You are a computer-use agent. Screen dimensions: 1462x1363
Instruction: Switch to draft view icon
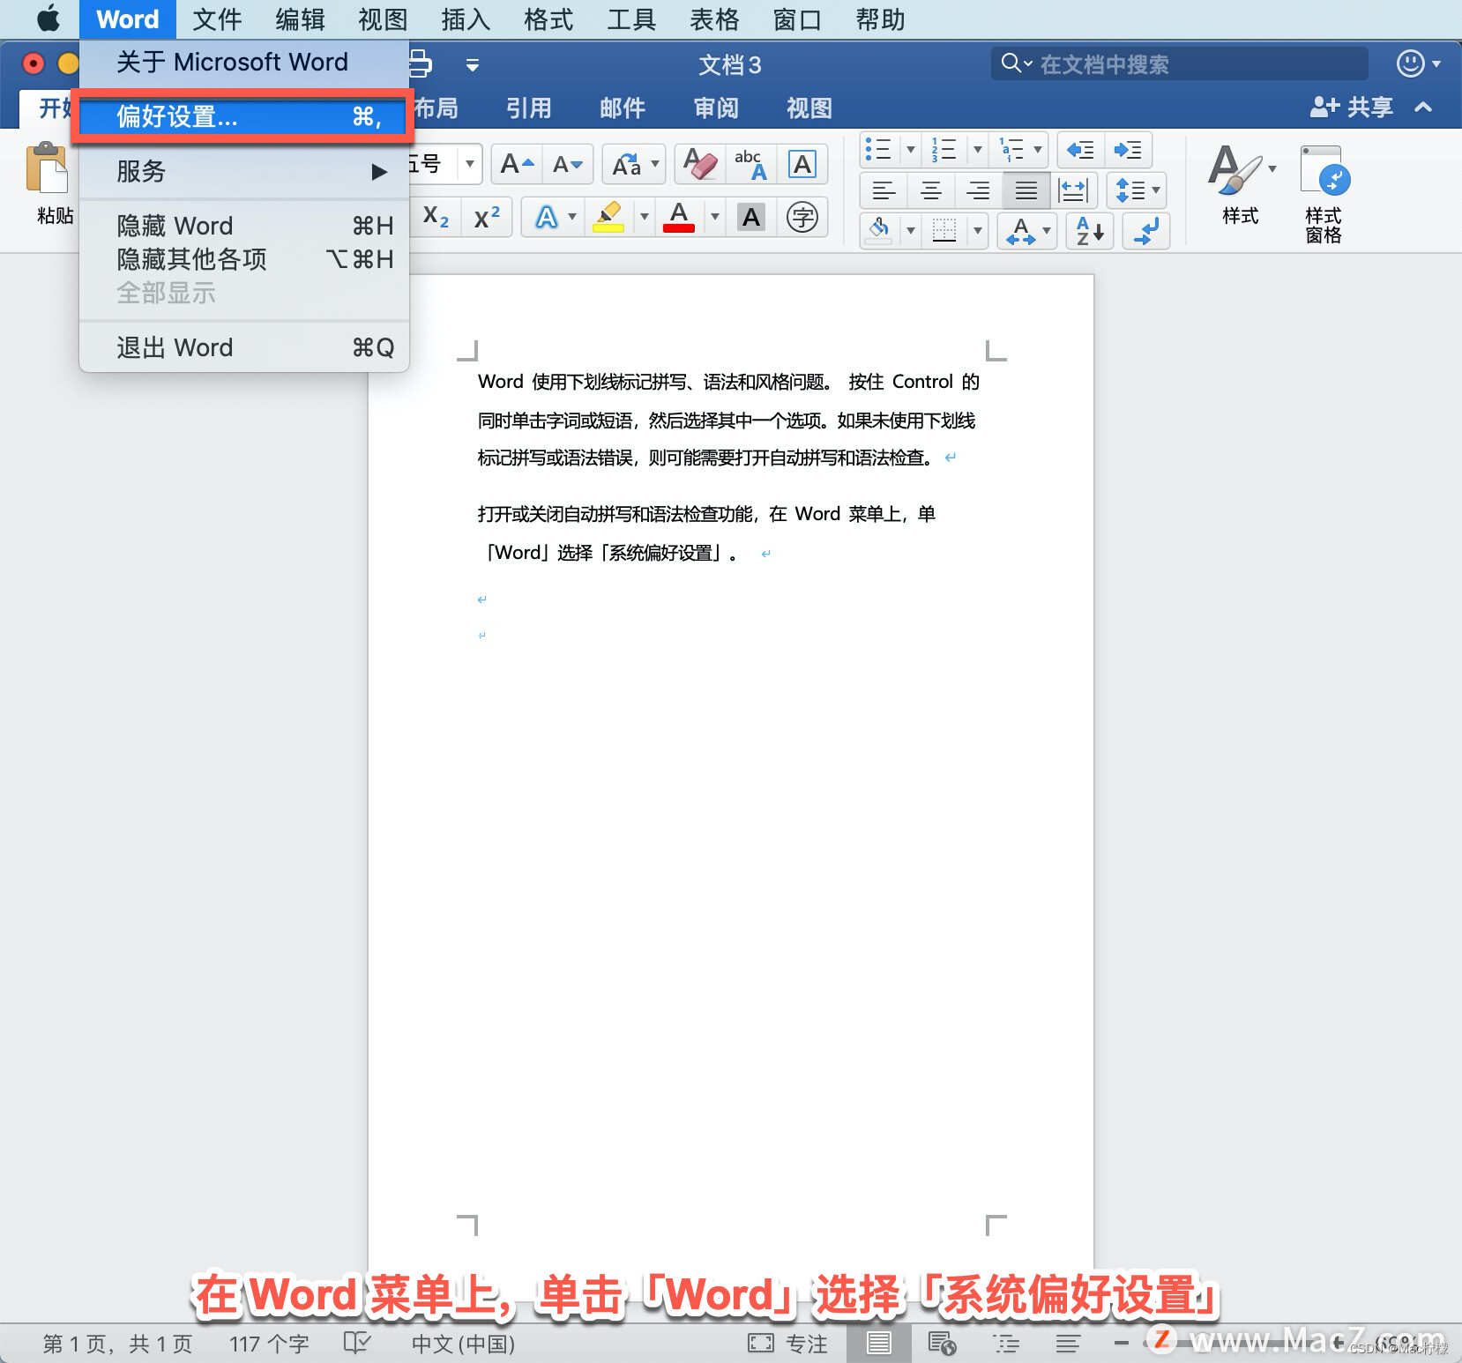pos(1068,1343)
